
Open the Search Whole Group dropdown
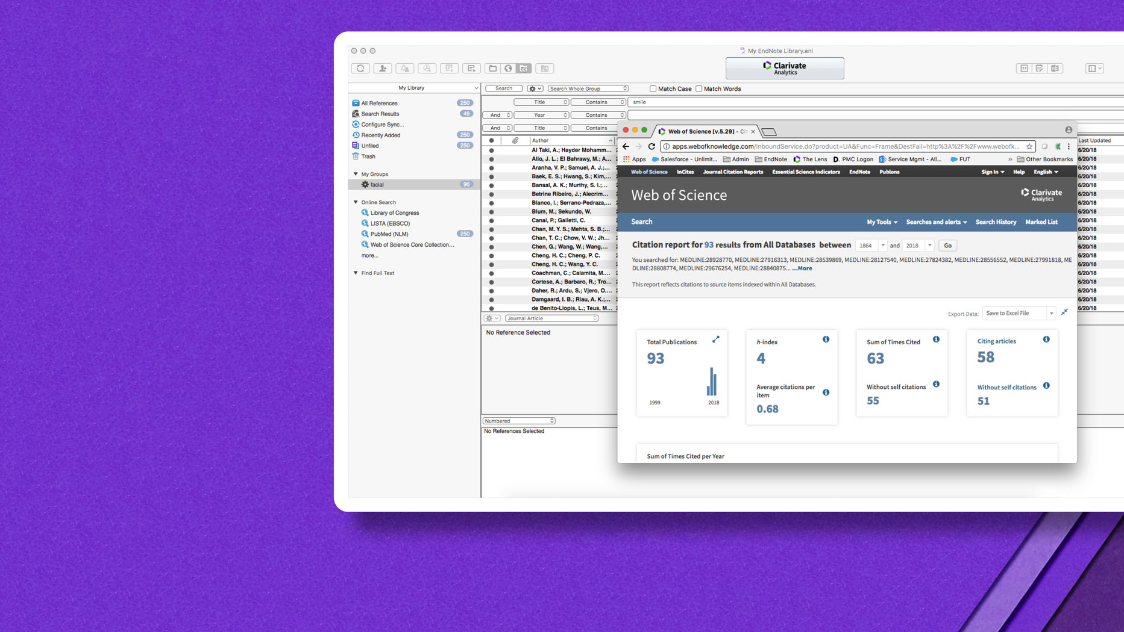[588, 88]
